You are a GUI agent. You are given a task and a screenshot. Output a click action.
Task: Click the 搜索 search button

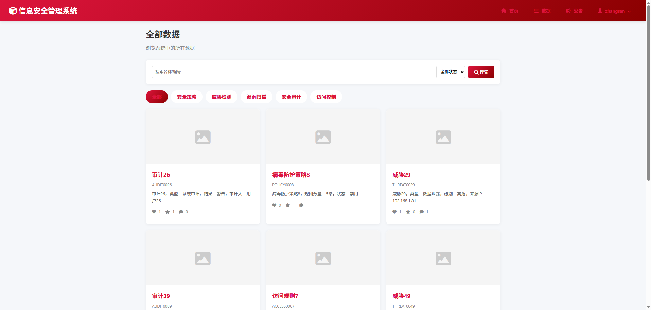click(481, 72)
